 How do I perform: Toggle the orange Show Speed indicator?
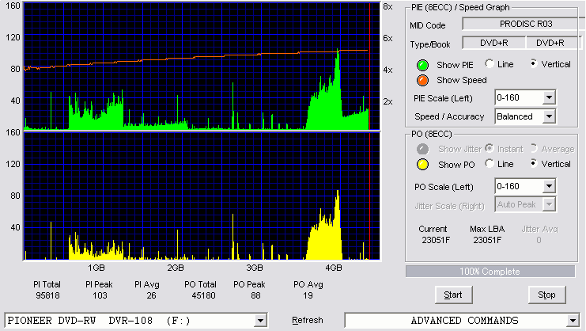tap(422, 81)
